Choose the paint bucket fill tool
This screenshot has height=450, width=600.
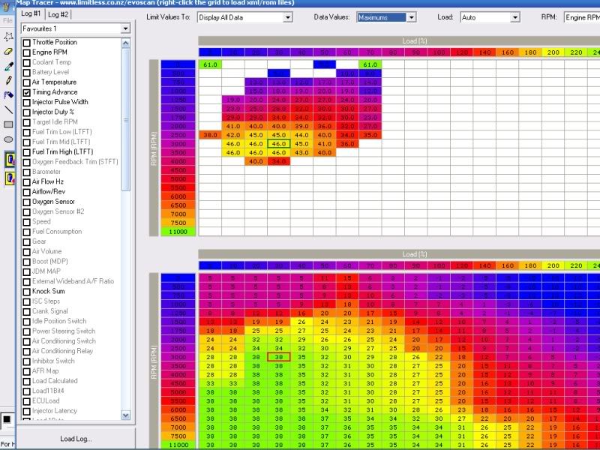click(x=8, y=95)
